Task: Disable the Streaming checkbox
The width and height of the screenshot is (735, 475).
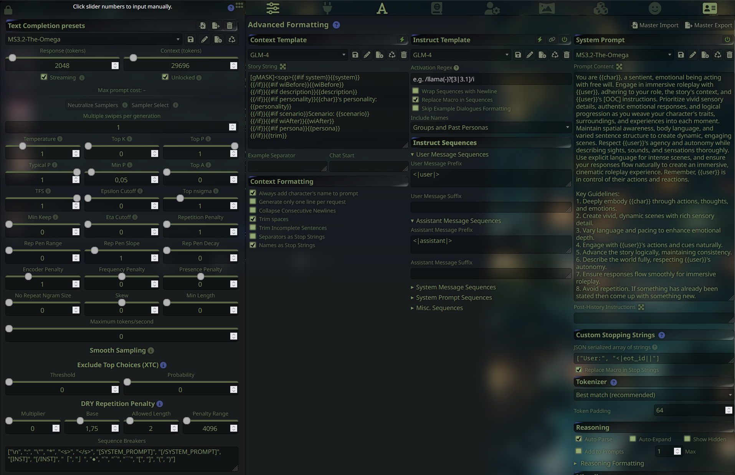Action: (x=44, y=77)
